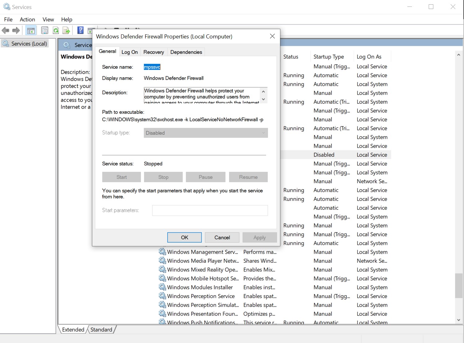
Task: Go forward with the toolbar Forward arrow
Action: point(16,30)
